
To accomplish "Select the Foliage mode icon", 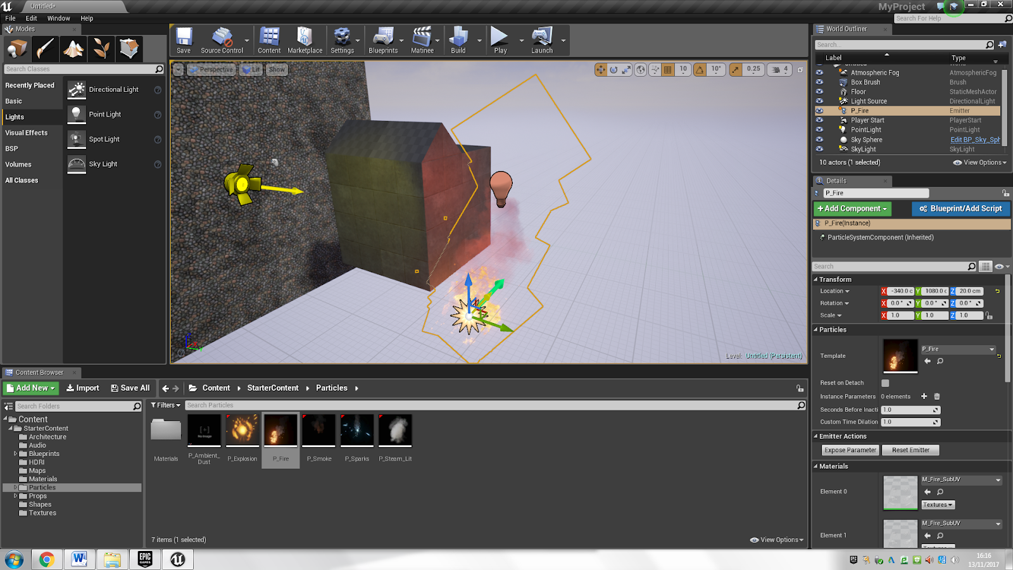I will (101, 48).
